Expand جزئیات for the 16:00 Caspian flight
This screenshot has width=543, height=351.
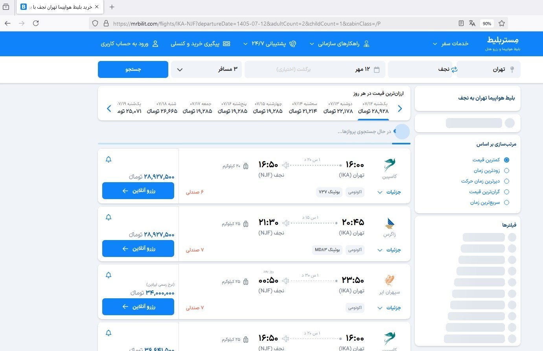tap(389, 192)
